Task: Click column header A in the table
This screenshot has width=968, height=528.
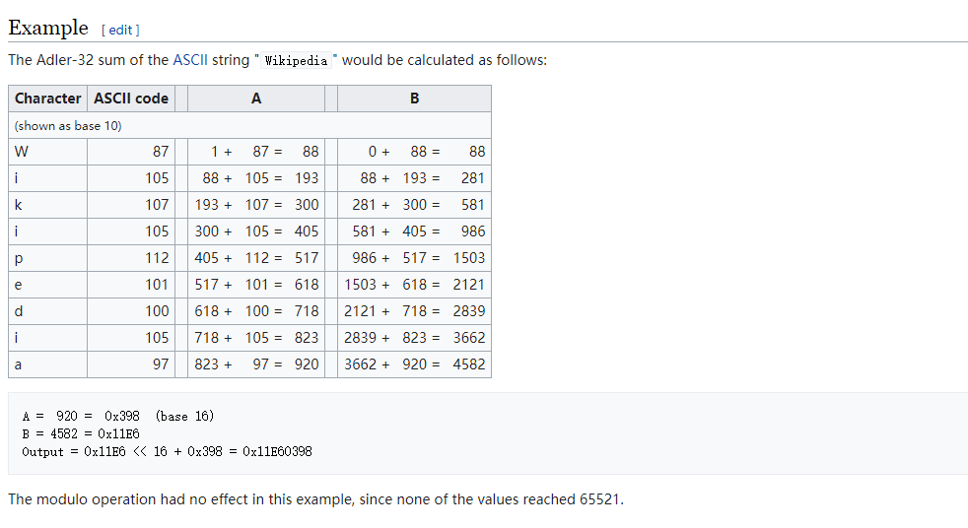Action: [x=256, y=99]
